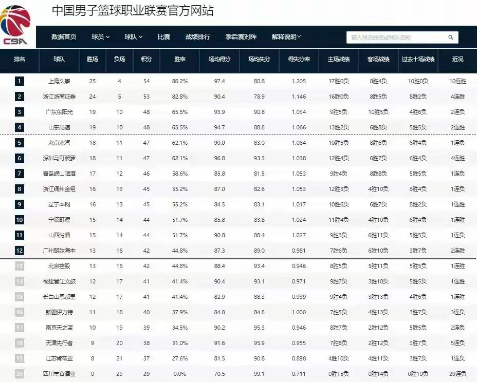
Task: Open team 北京控股
Action: coord(59,266)
